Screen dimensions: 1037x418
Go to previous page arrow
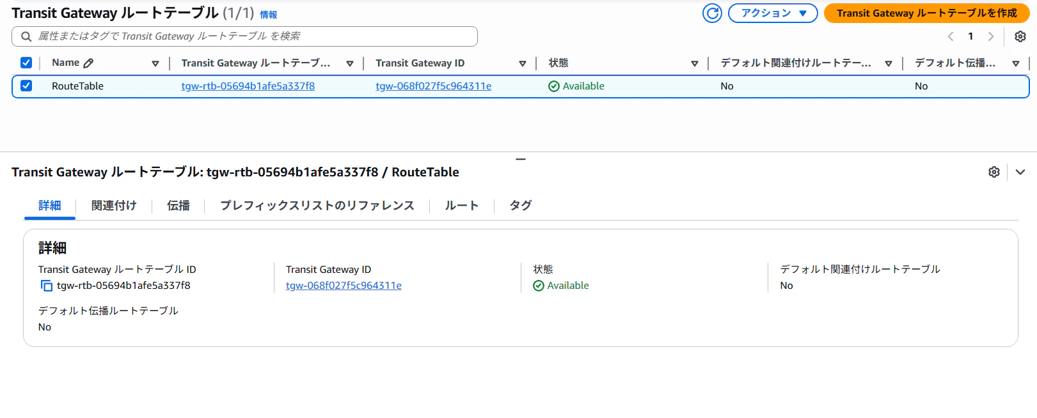(x=951, y=36)
